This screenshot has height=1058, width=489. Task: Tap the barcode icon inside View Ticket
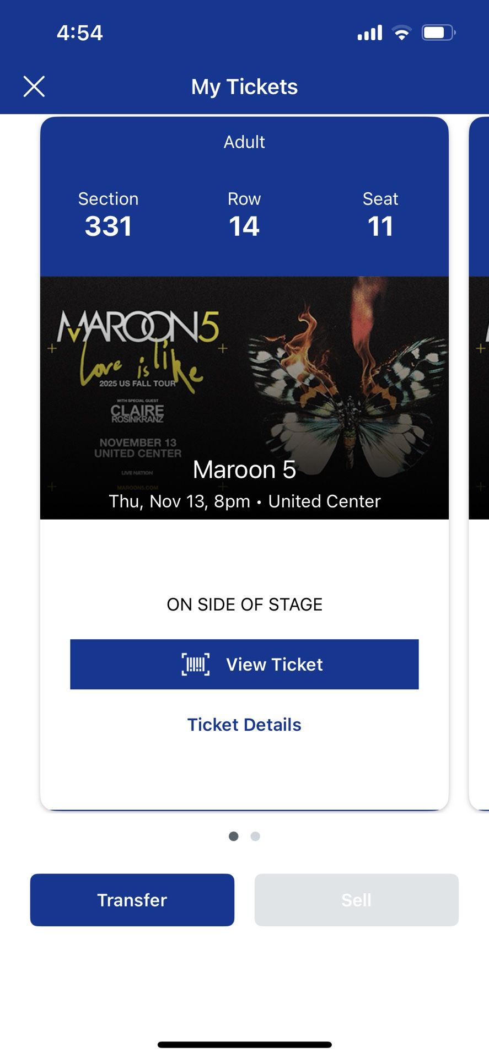pos(195,665)
